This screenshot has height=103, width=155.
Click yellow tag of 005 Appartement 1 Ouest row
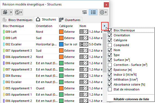(x=4, y=88)
